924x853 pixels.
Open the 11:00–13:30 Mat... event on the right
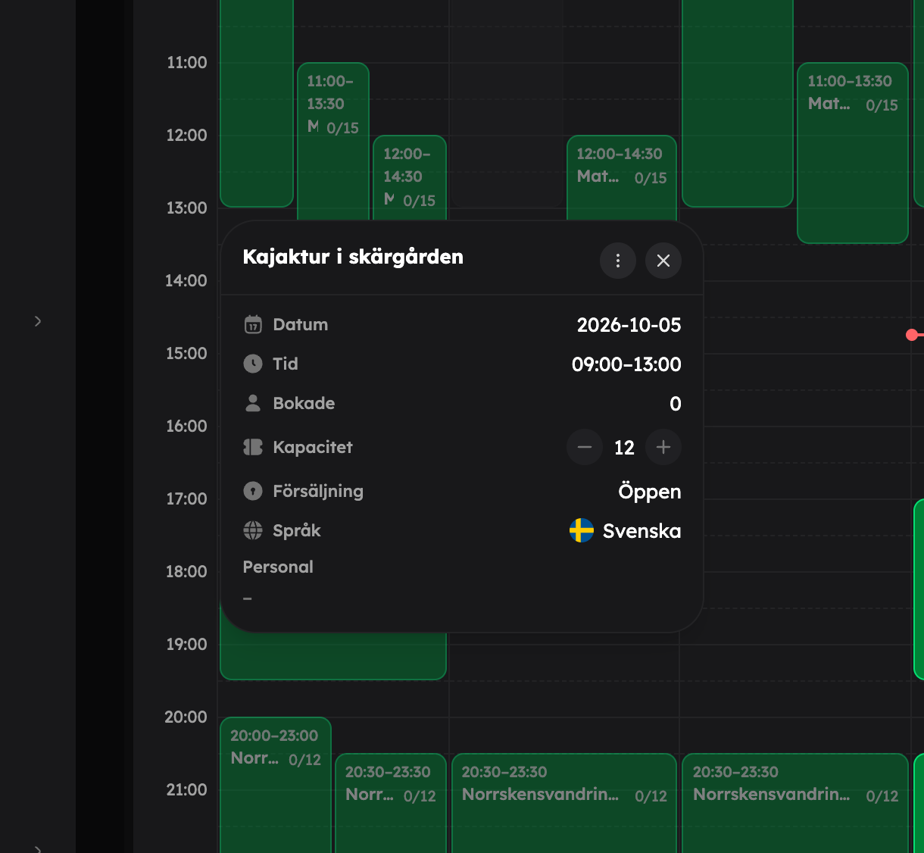pyautogui.click(x=853, y=153)
